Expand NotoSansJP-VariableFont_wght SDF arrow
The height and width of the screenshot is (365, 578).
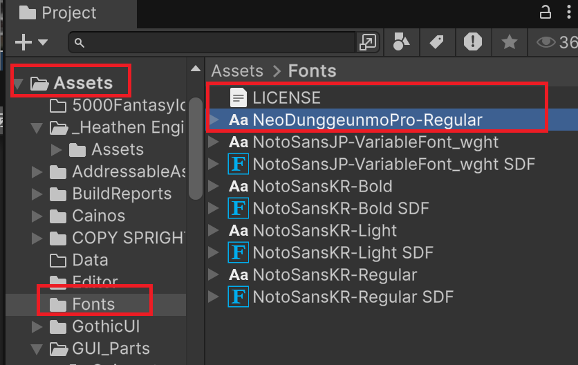[214, 164]
